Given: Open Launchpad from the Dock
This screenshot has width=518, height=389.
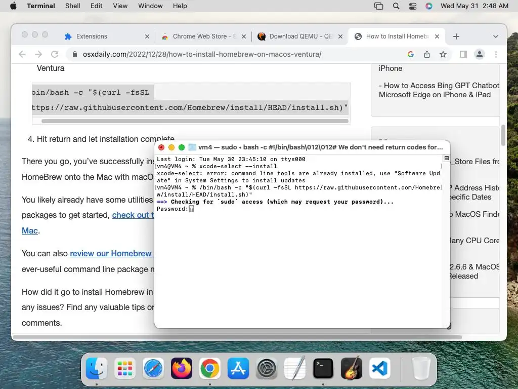Looking at the screenshot, I should click(125, 368).
